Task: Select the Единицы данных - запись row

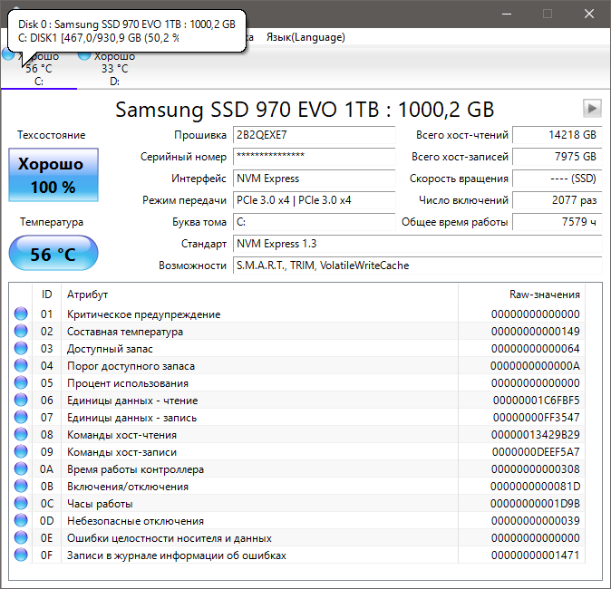Action: click(x=297, y=417)
